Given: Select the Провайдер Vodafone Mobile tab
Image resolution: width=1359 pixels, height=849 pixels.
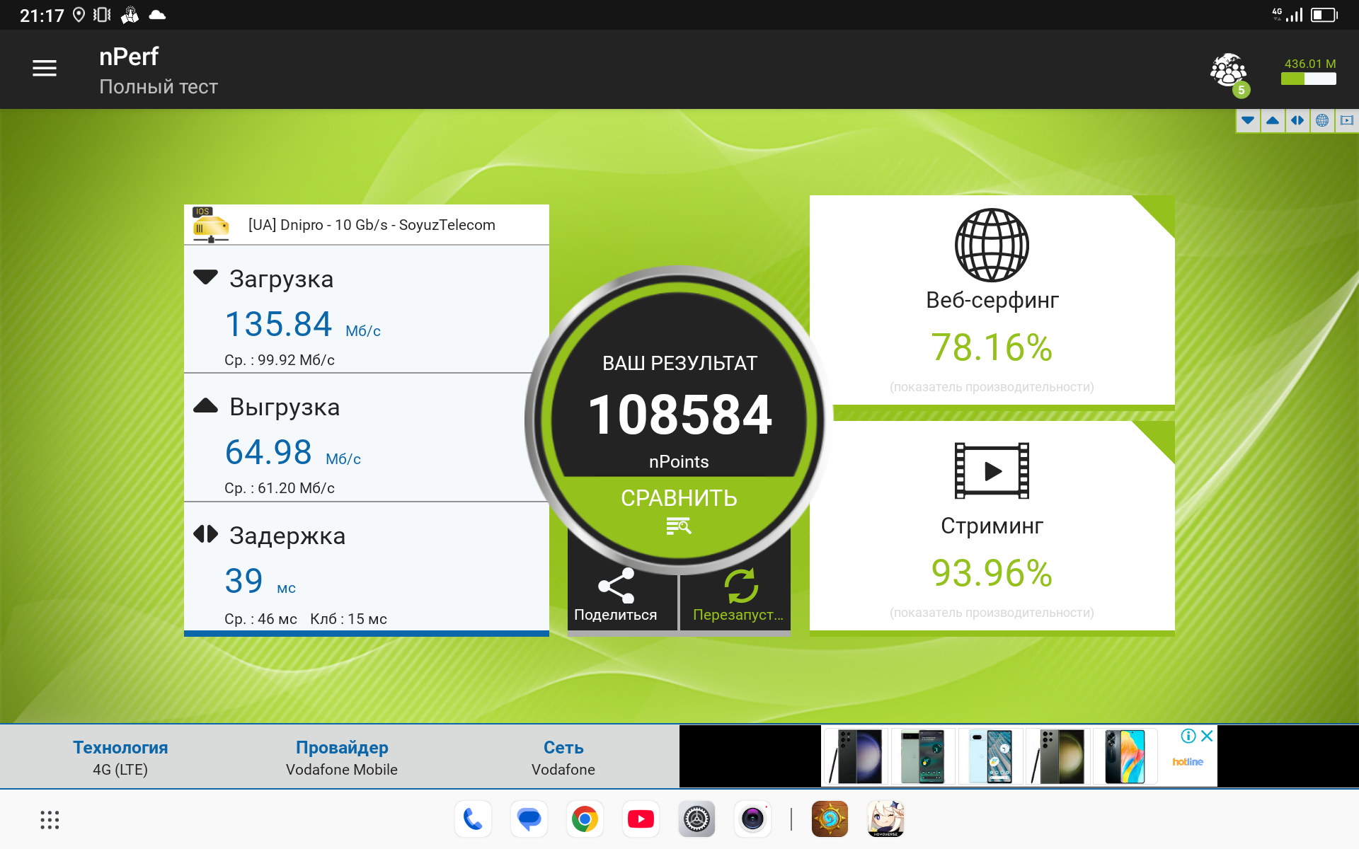Looking at the screenshot, I should pos(342,757).
